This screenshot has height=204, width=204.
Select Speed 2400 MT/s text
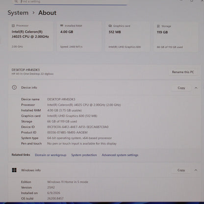[x=71, y=47]
